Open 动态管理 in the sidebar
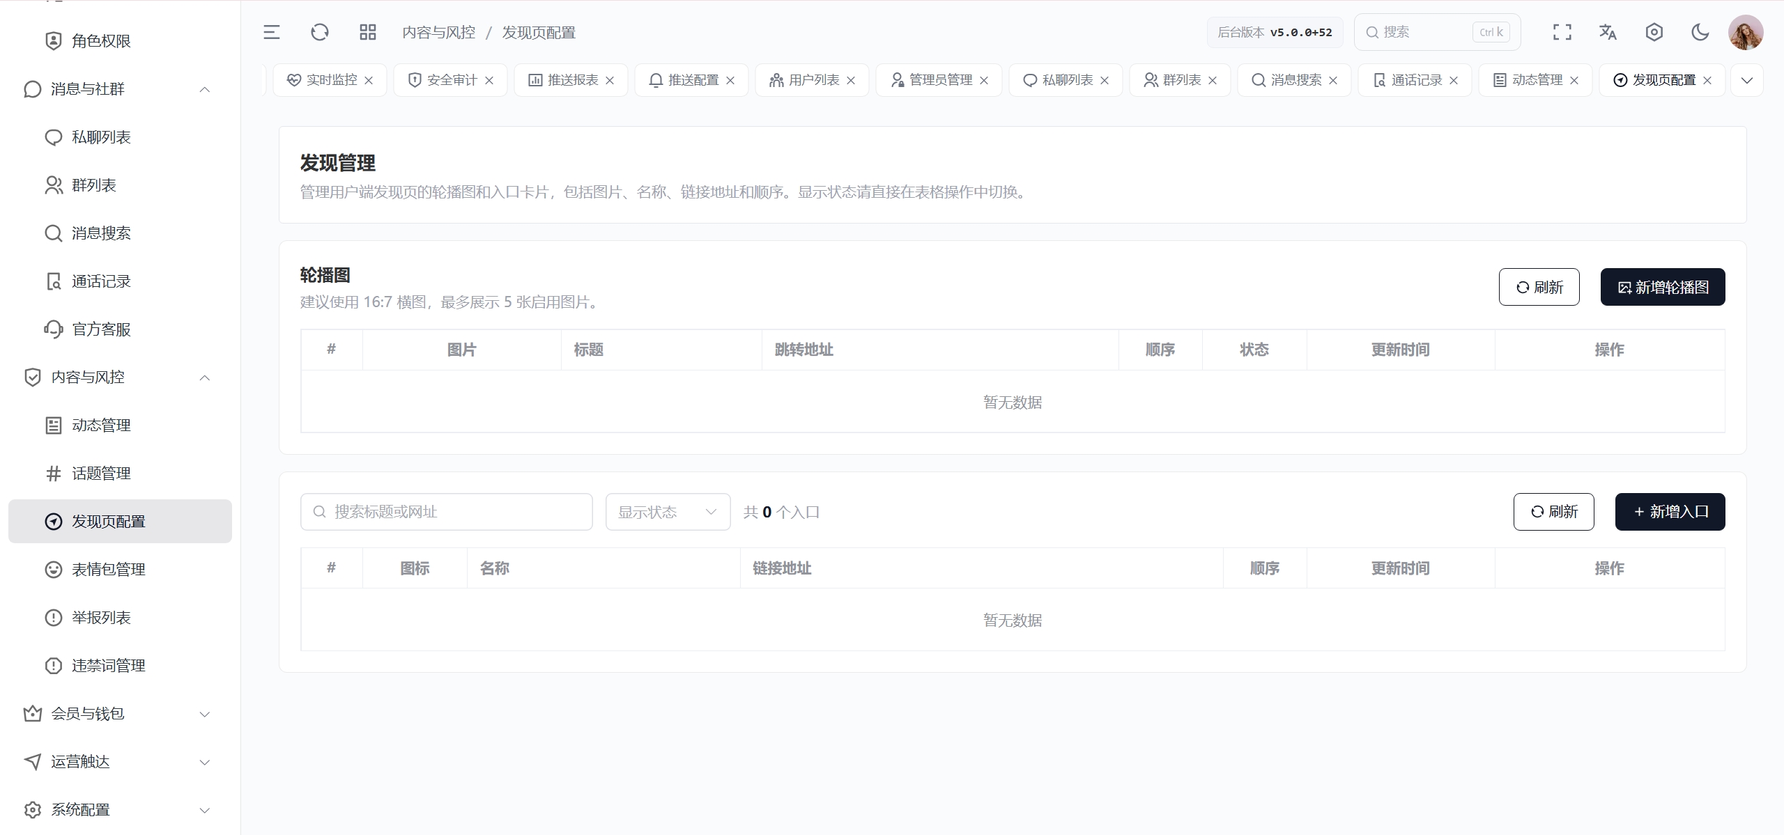The width and height of the screenshot is (1784, 835). [120, 426]
